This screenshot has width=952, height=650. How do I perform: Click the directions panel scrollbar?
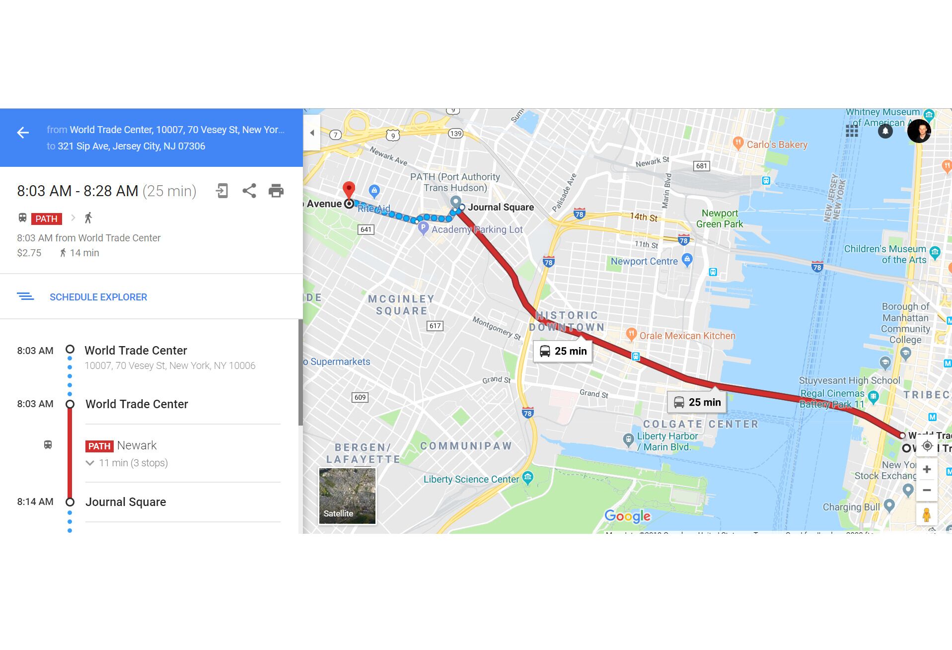tap(300, 372)
